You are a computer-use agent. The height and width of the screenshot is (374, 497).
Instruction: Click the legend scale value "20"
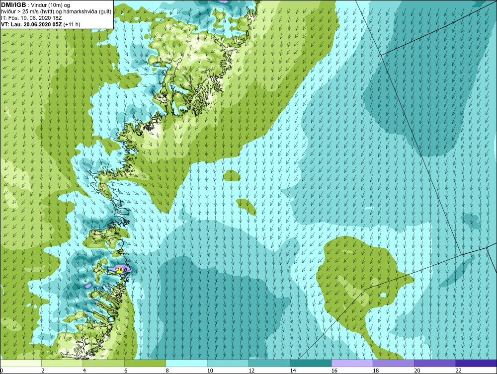(x=417, y=371)
